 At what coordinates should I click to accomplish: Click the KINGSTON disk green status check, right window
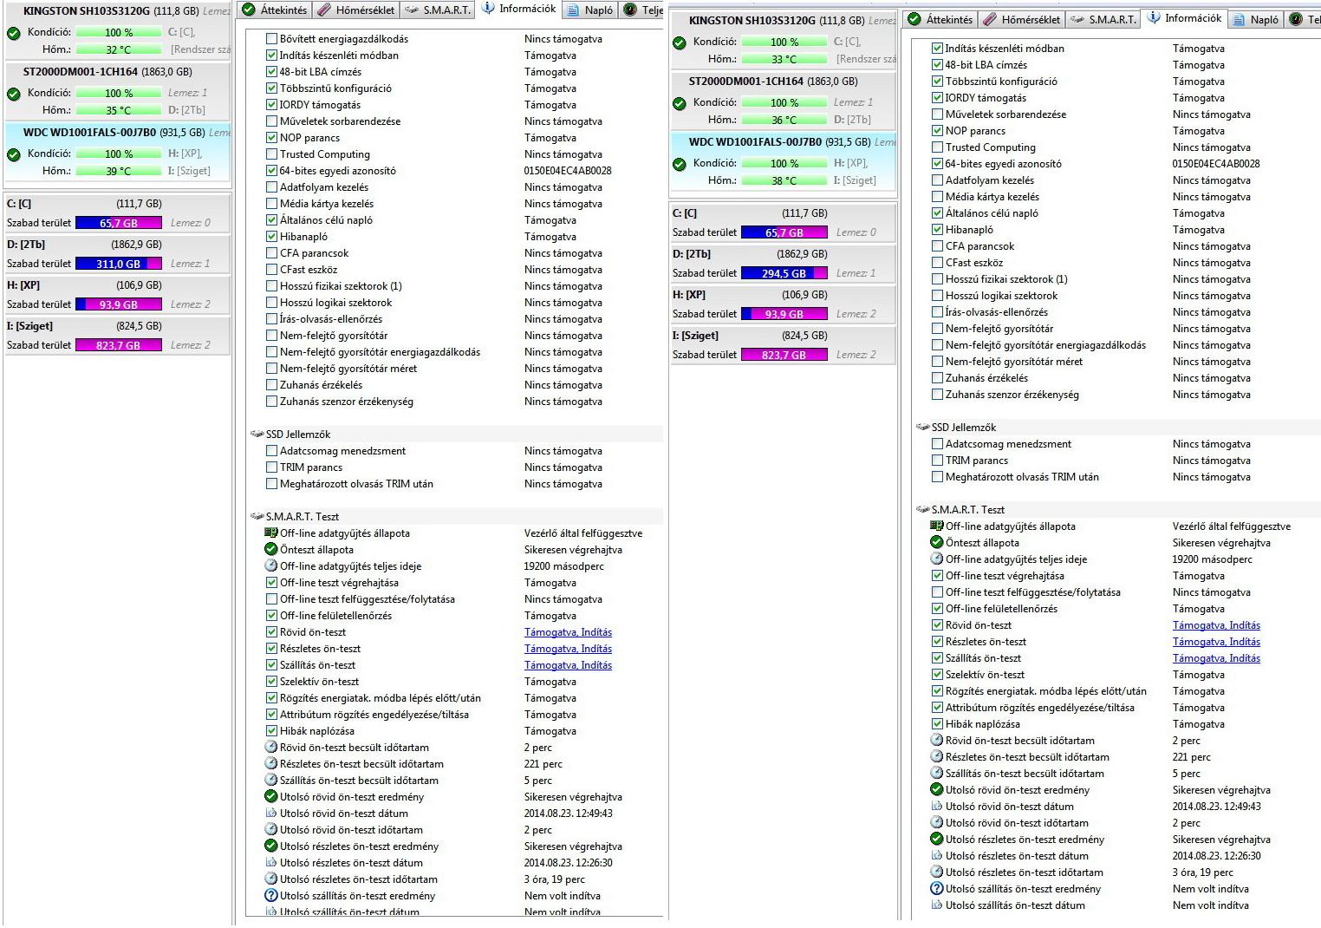coord(679,42)
